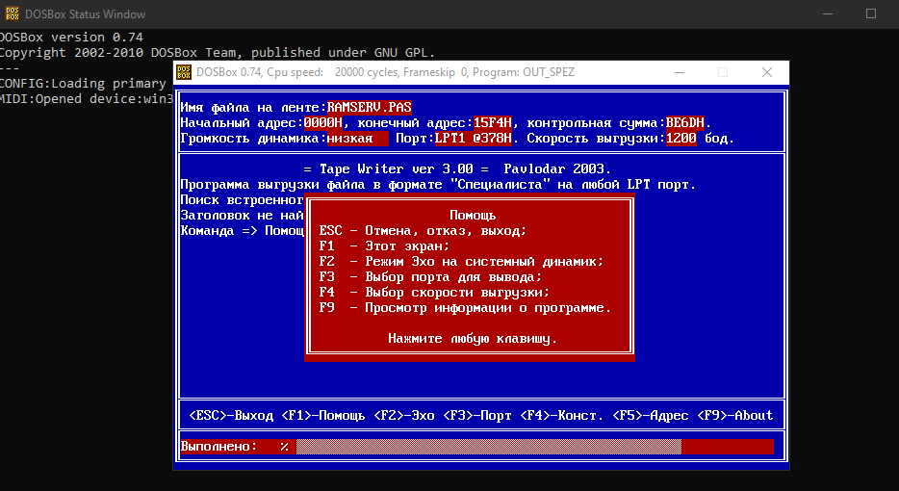This screenshot has height=491, width=899.
Task: Click the Copyright 2002-2010 DOSBox Team line
Action: click(218, 52)
